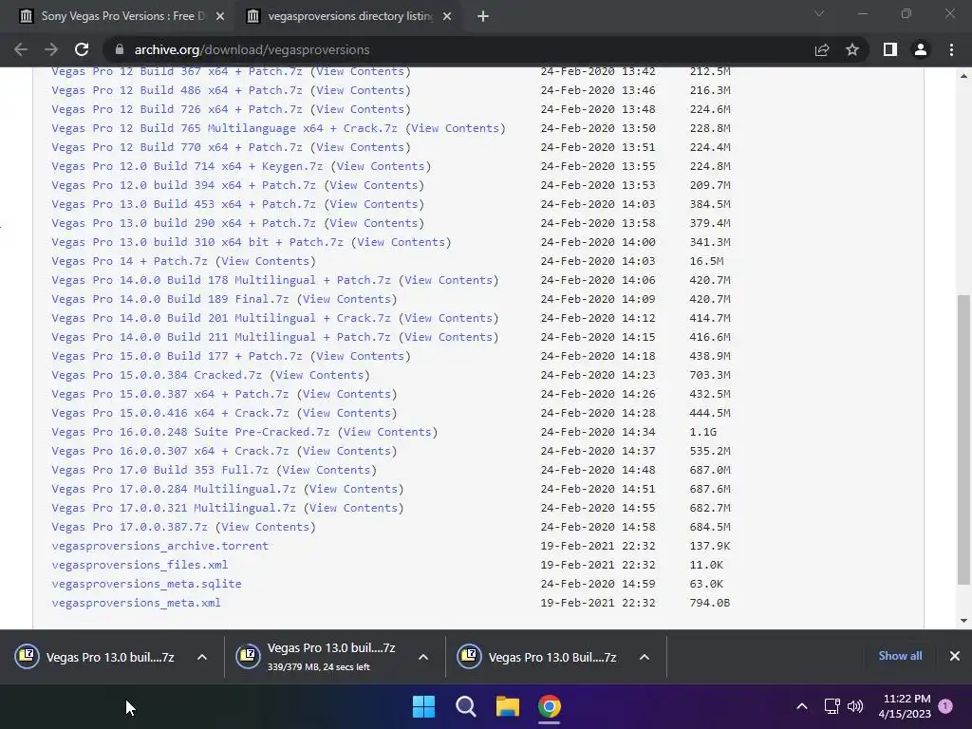View Contents of Vegas Pro 12.0 Build 714 Keygen
This screenshot has width=972, height=729.
(381, 166)
